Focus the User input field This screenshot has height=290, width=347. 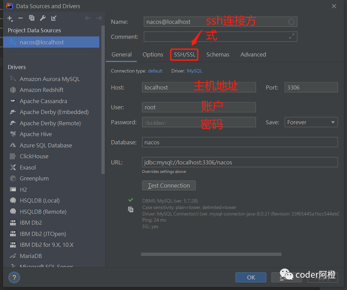(199, 107)
